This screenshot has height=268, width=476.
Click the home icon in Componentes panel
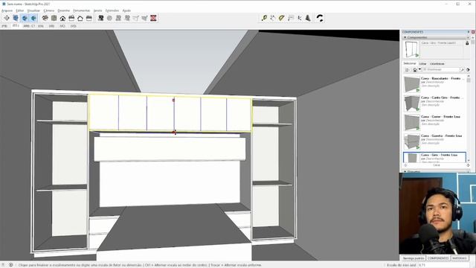tap(415, 70)
